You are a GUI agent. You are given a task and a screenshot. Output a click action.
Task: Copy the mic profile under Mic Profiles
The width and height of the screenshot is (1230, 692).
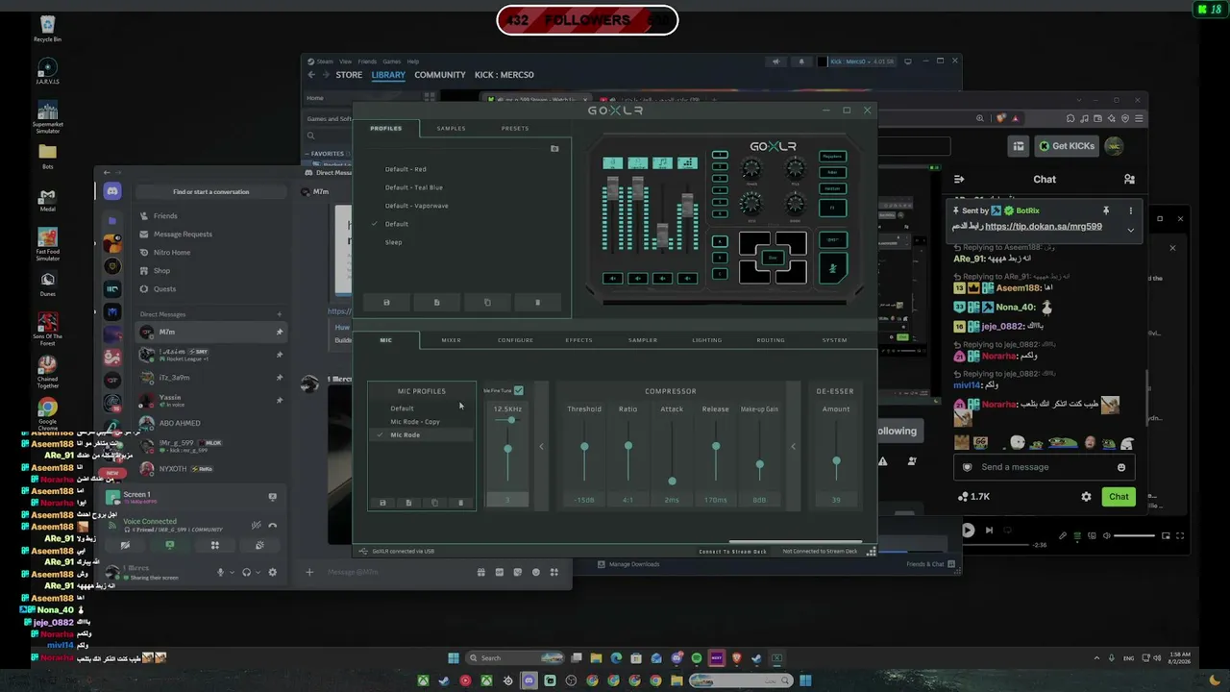pos(434,503)
